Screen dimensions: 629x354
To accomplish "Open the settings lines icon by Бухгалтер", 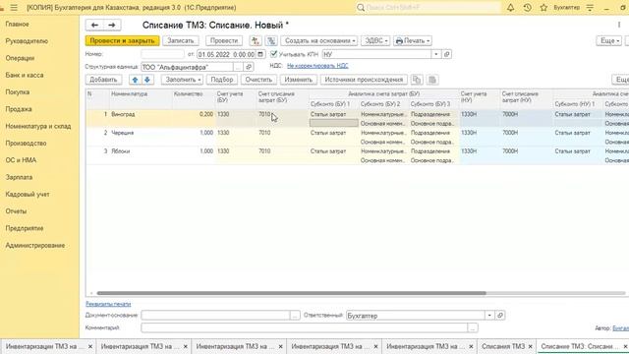I will 590,8.
